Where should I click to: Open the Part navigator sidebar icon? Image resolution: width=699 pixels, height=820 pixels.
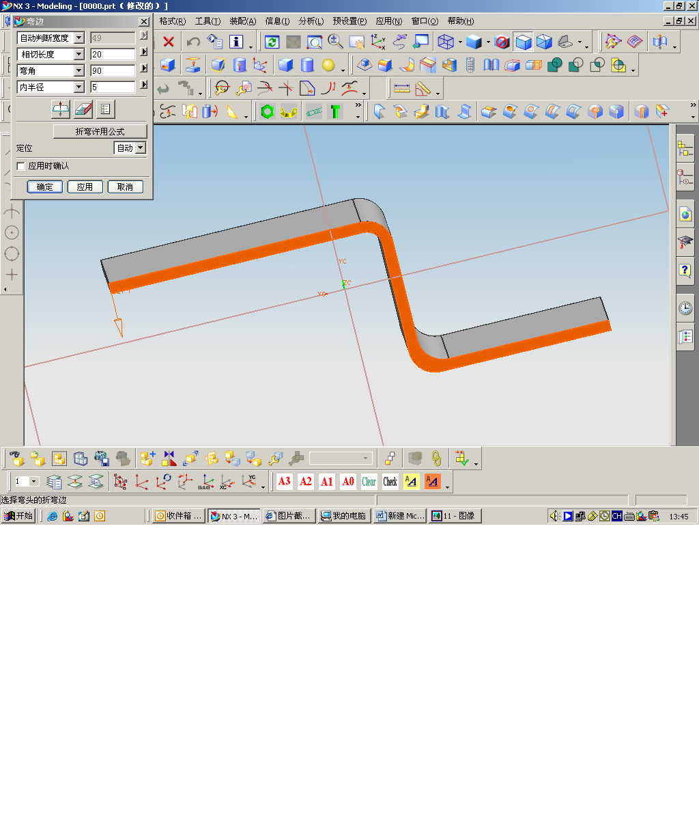[x=685, y=178]
